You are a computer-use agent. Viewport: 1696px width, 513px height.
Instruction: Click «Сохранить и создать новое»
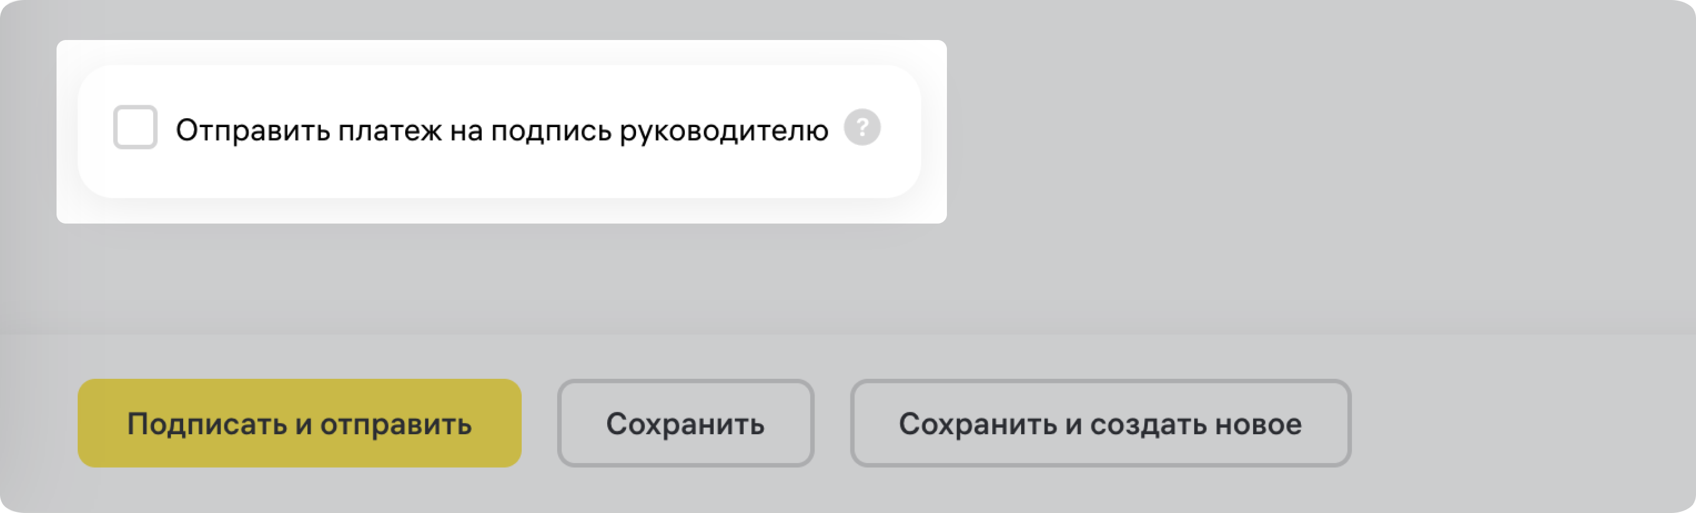click(1100, 424)
